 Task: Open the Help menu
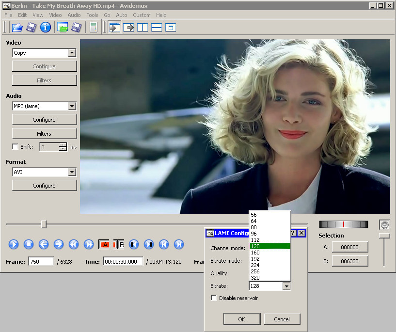[x=161, y=15]
